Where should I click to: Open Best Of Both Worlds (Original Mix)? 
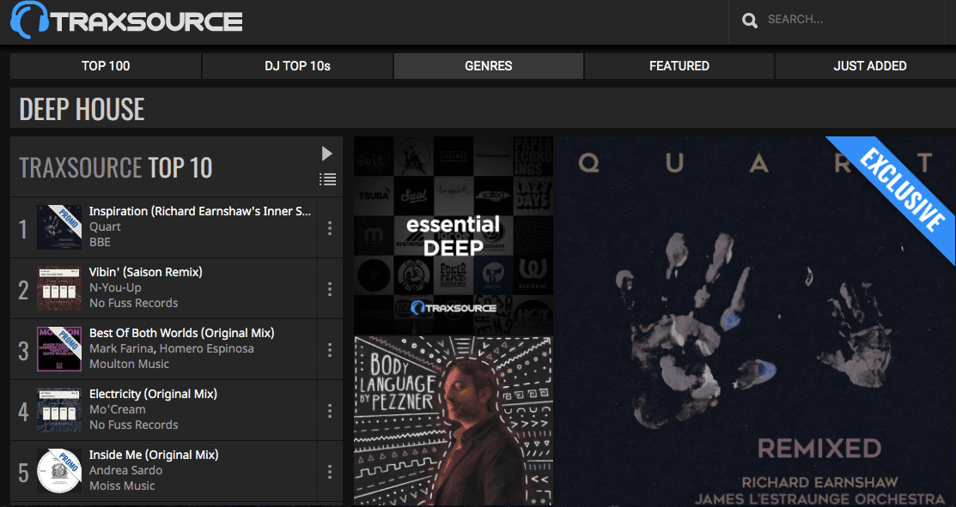tap(182, 333)
